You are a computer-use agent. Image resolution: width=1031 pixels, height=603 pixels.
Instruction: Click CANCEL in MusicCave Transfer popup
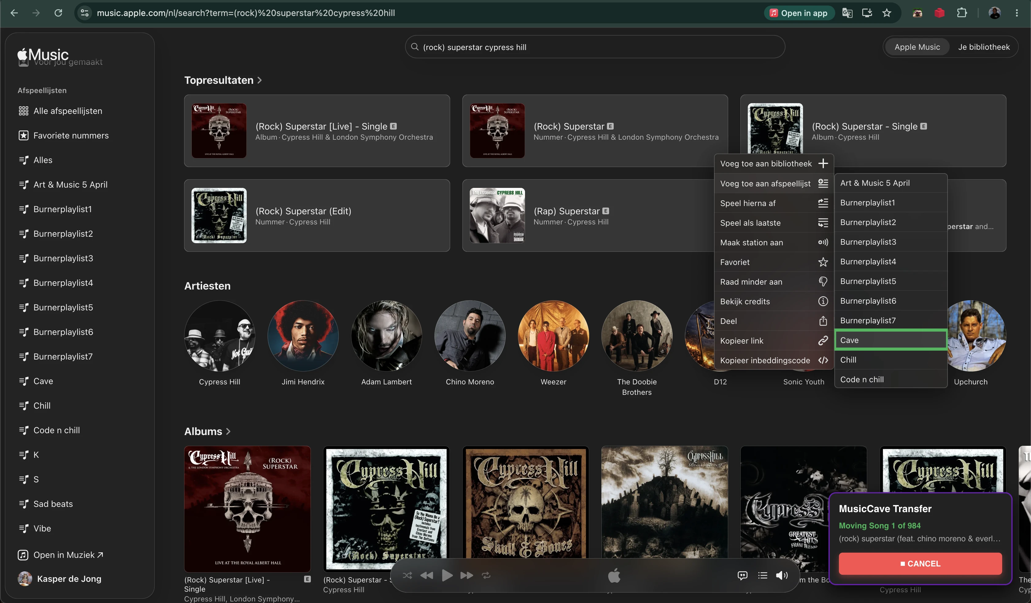(920, 563)
